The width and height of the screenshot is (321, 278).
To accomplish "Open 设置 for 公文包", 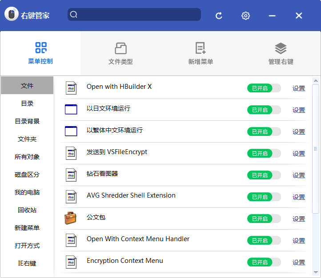I will 299,219.
